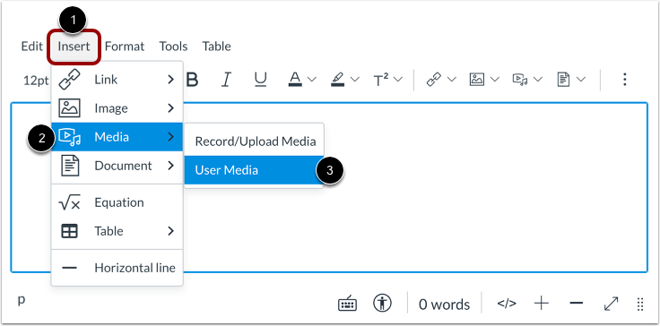
Task: Click the dash icon beside Horizontal line
Action: pos(69,268)
